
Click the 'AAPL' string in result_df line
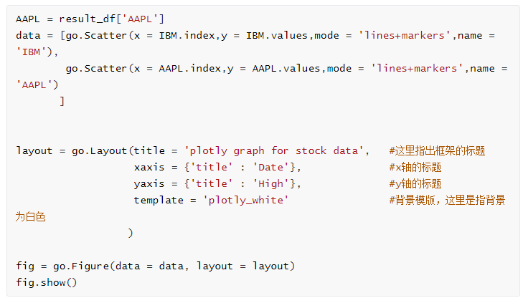140,19
